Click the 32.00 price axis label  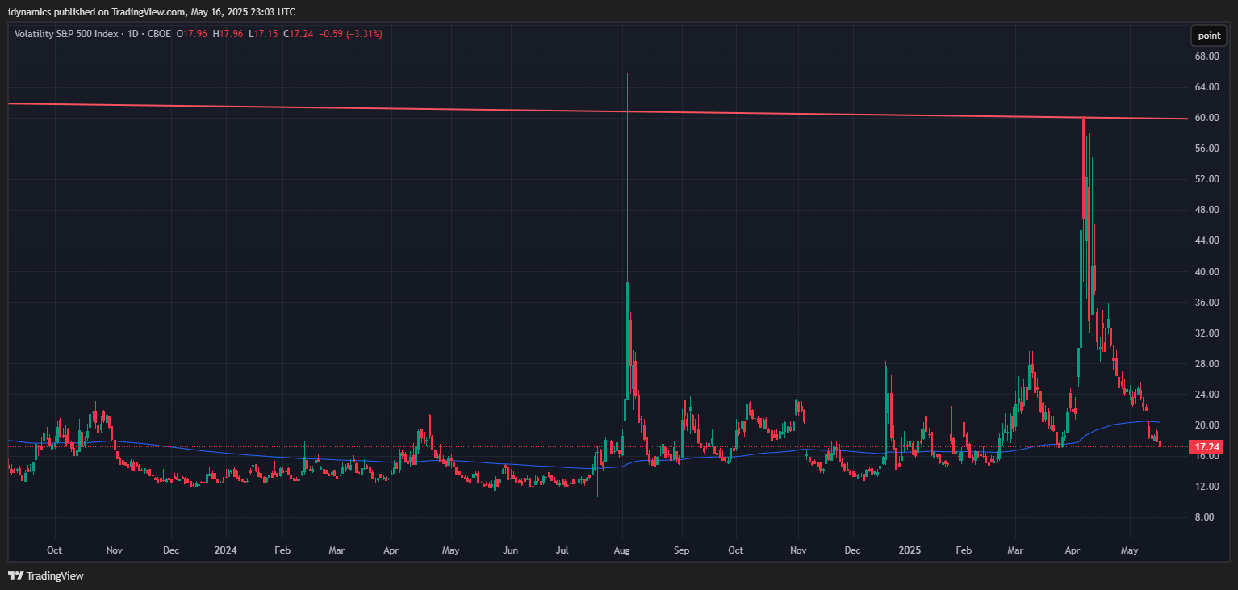1207,333
